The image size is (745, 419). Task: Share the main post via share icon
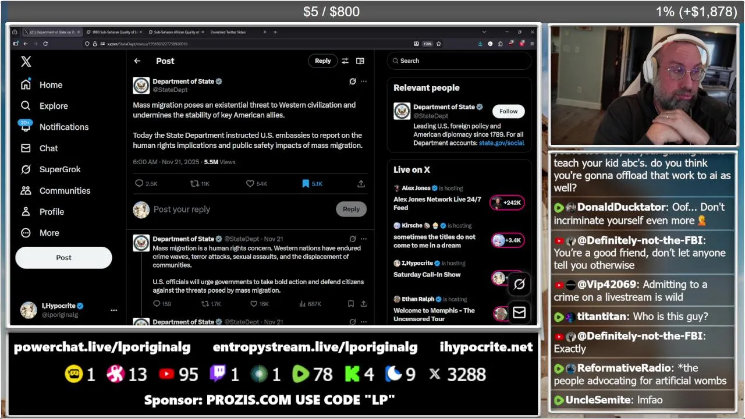[x=361, y=183]
